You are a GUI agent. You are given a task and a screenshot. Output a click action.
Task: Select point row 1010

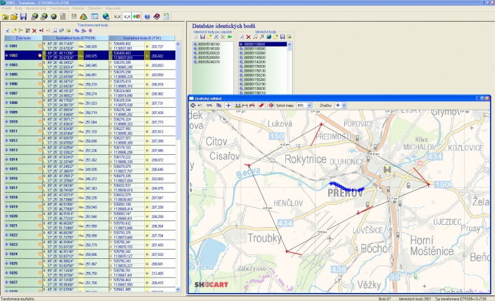(90, 121)
